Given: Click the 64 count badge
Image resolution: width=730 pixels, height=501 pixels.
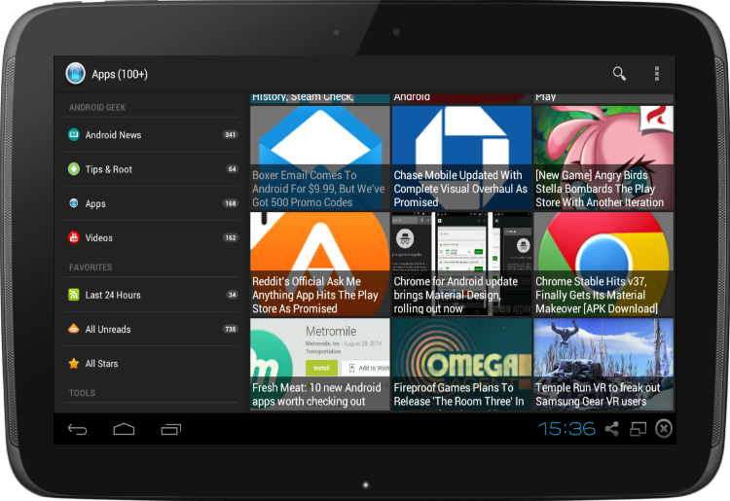Looking at the screenshot, I should point(232,169).
